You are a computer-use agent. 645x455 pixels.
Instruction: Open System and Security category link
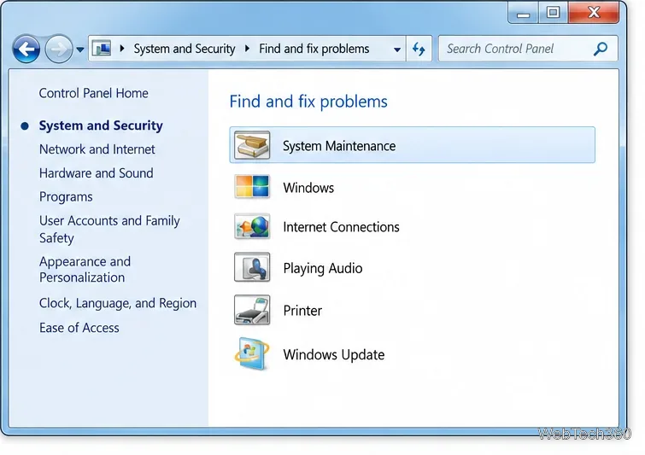click(101, 125)
